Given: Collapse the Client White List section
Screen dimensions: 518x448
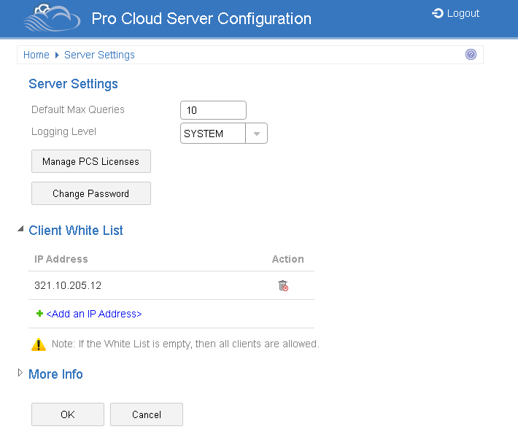Looking at the screenshot, I should 20,228.
